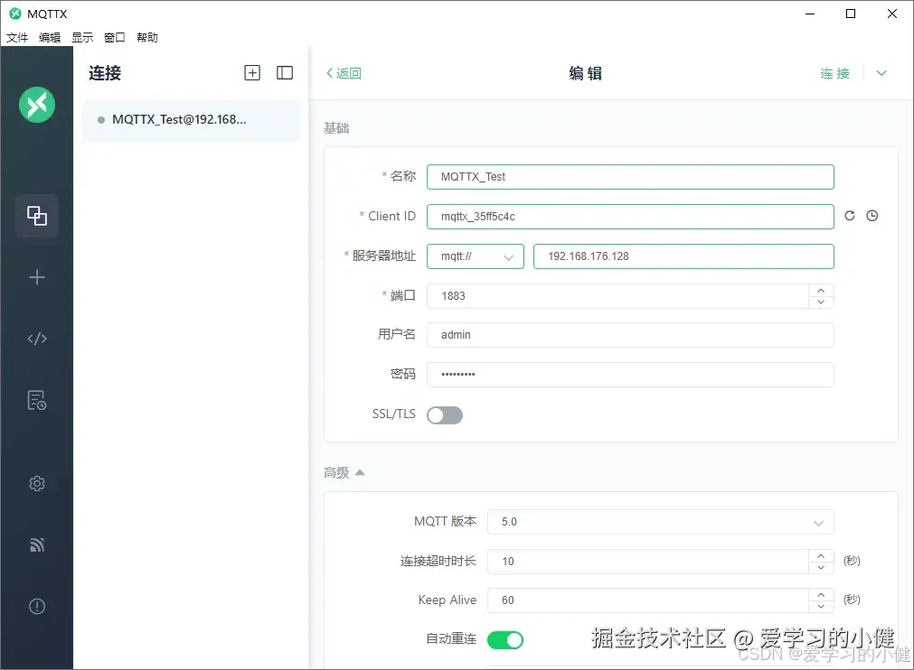
Task: Click the About info icon at sidebar bottom
Action: point(36,606)
